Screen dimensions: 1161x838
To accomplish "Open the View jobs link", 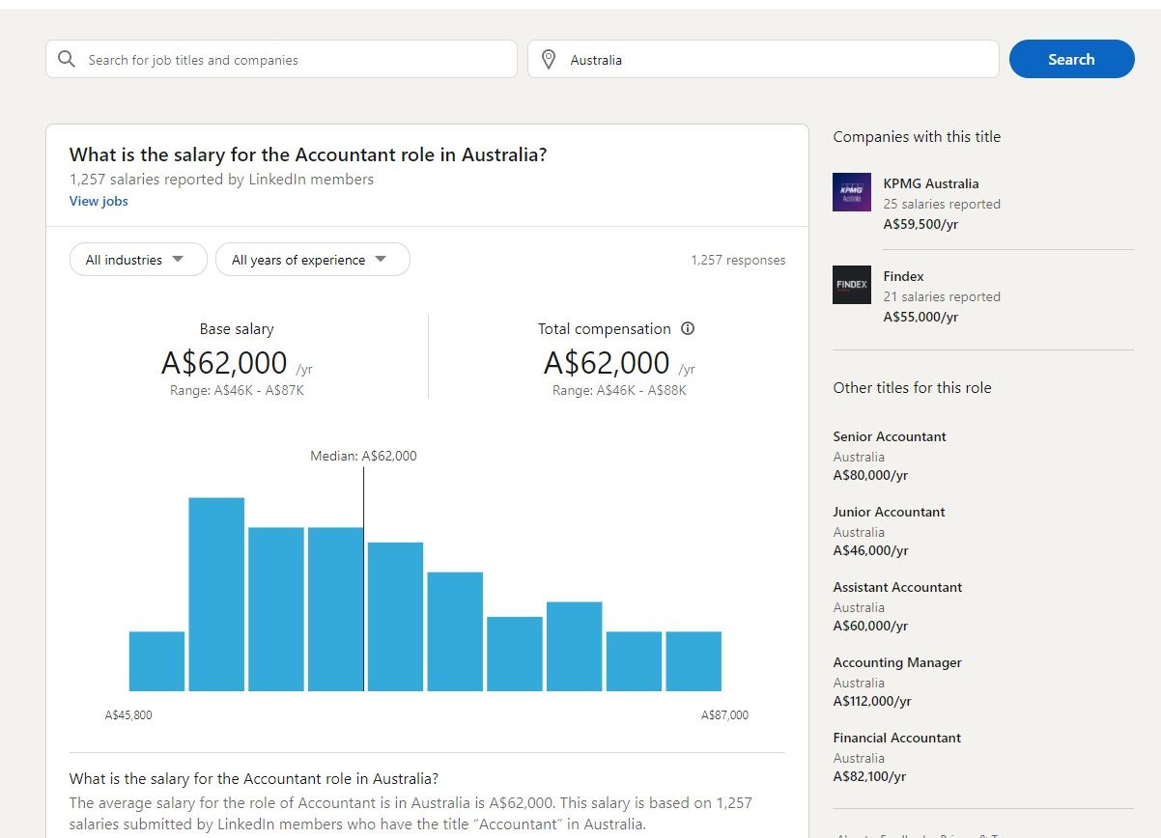I will pyautogui.click(x=99, y=201).
